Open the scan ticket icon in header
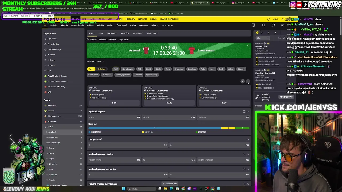 pos(273,25)
